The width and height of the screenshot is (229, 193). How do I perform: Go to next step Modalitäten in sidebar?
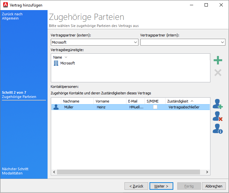[x=15, y=171]
